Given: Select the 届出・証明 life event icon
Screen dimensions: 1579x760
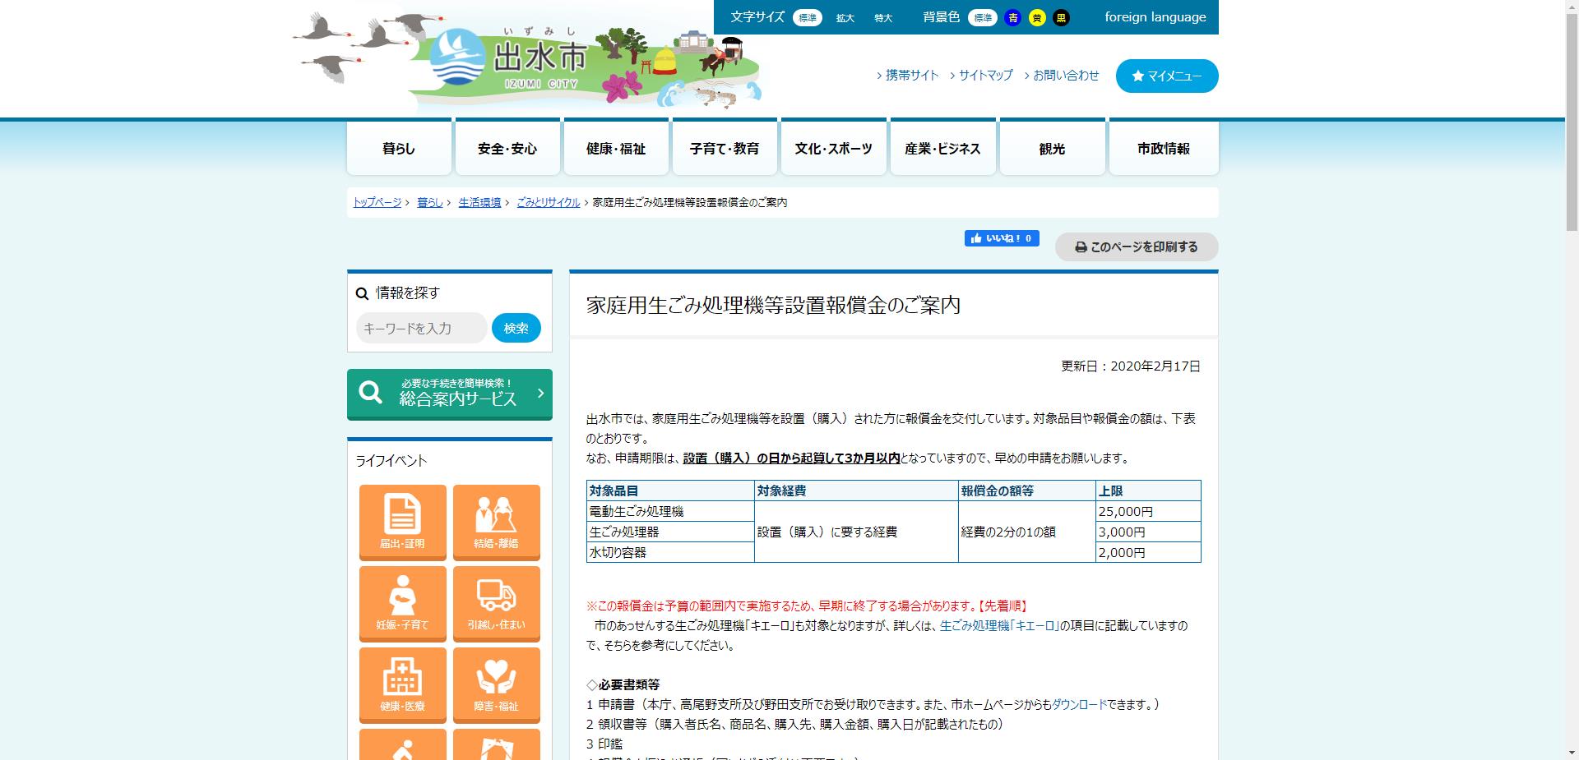Looking at the screenshot, I should pyautogui.click(x=402, y=522).
